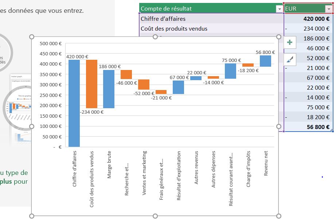
Task: Click the orange Autres dépenses bar
Action: pyautogui.click(x=213, y=77)
